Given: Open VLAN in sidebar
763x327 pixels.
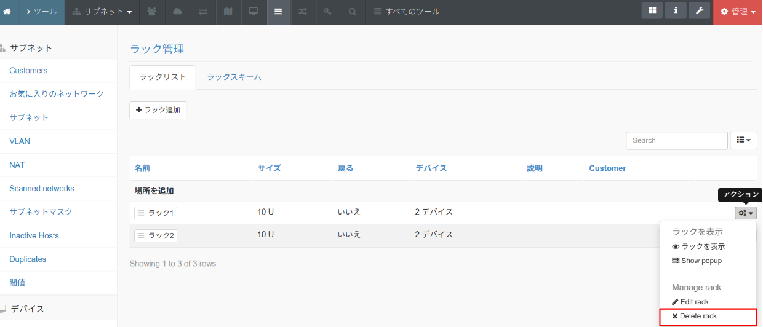Looking at the screenshot, I should click(x=20, y=141).
